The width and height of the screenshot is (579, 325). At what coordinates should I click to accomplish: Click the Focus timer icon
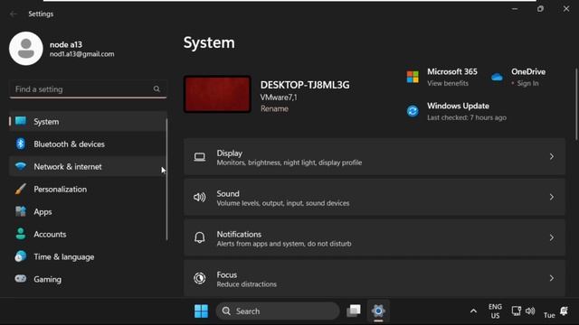tap(200, 278)
